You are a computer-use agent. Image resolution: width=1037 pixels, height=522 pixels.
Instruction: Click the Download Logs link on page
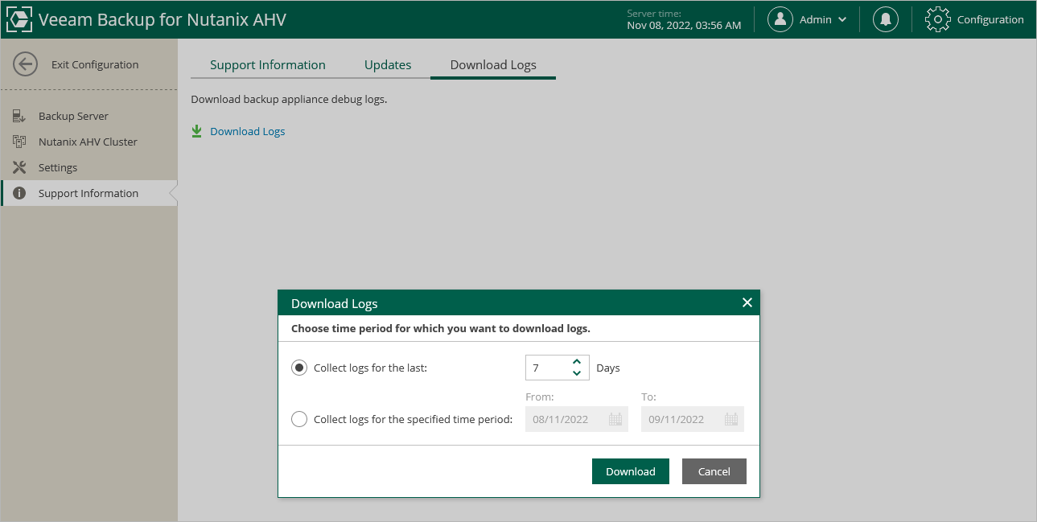click(248, 131)
